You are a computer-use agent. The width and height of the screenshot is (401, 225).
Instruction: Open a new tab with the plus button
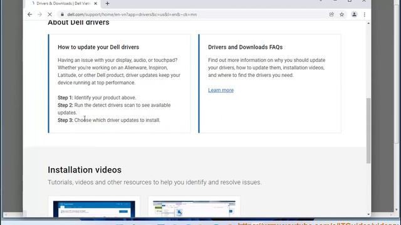coord(107,4)
